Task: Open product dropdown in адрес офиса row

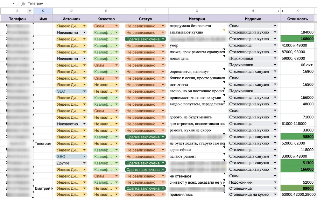Action: (275, 150)
